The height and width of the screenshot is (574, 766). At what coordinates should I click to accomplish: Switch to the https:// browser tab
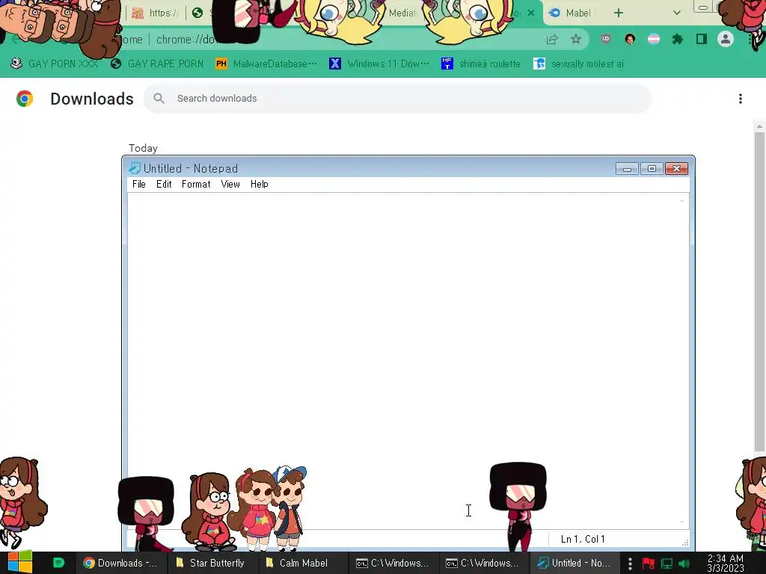click(156, 13)
